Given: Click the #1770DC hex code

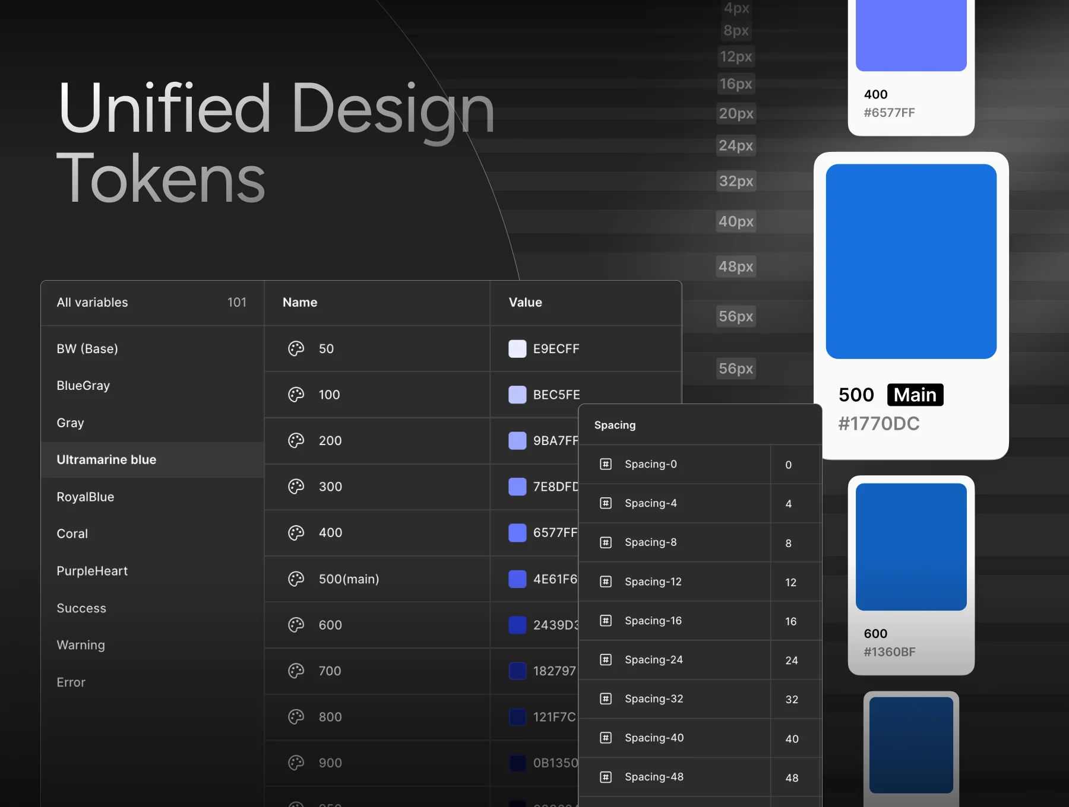Looking at the screenshot, I should 879,424.
